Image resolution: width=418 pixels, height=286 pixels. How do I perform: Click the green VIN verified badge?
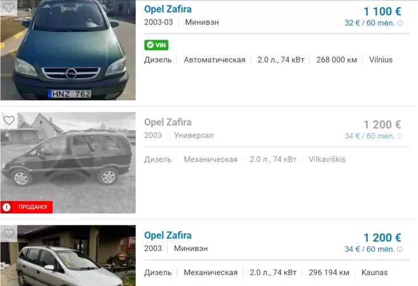(x=156, y=45)
